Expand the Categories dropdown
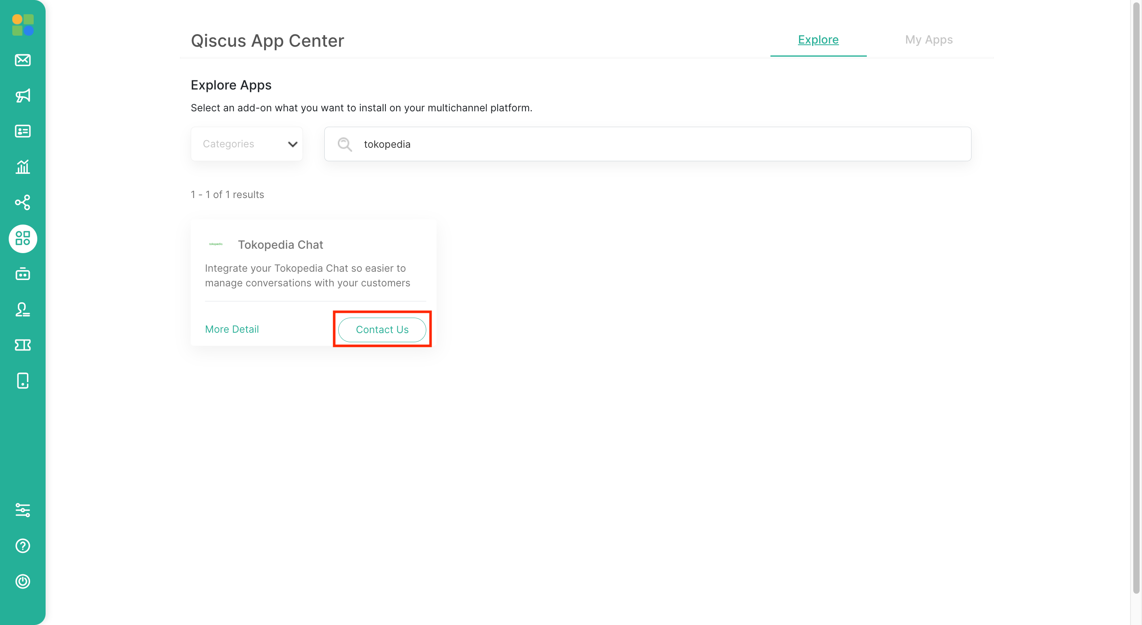 pos(247,144)
